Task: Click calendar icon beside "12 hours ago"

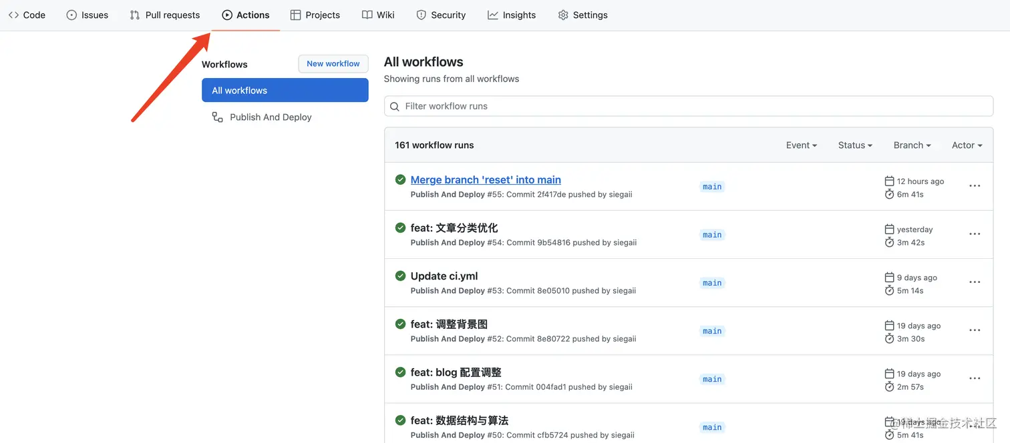Action: (x=889, y=181)
